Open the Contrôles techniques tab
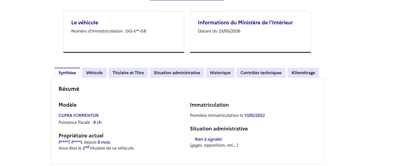 pyautogui.click(x=261, y=73)
